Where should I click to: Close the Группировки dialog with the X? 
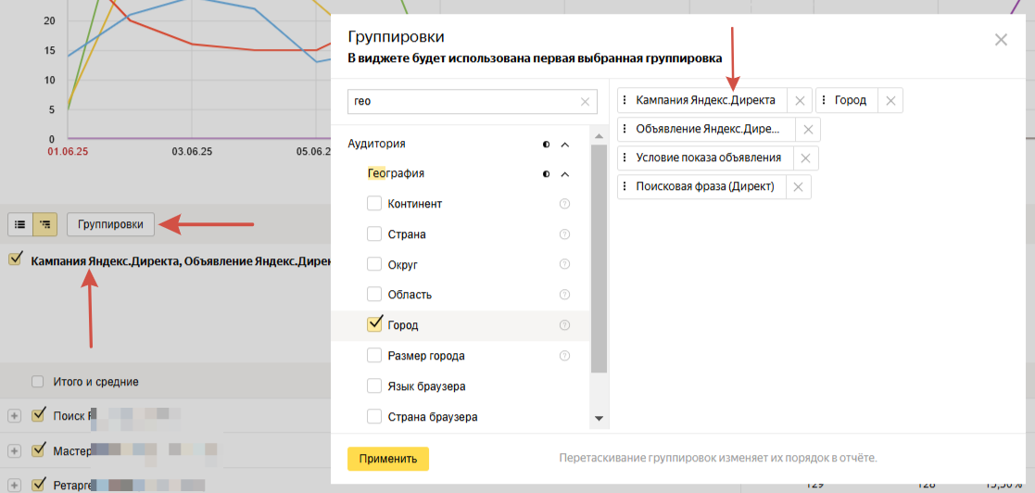(x=1001, y=40)
